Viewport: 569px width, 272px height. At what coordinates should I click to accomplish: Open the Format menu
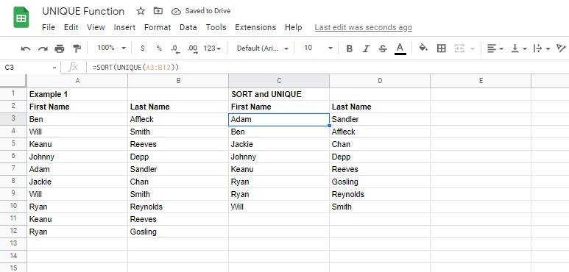pyautogui.click(x=158, y=27)
